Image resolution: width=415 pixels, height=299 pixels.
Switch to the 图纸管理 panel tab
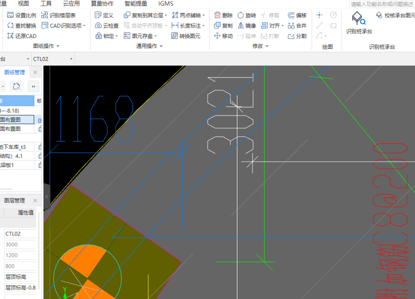[x=15, y=73]
